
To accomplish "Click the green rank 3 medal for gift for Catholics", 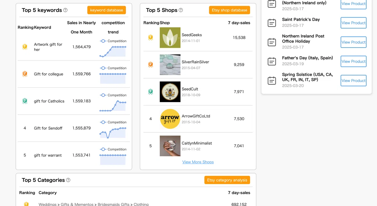I will [x=25, y=101].
